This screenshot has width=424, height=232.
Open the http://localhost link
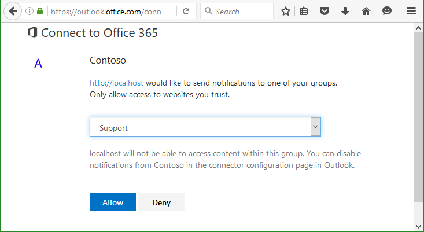116,83
